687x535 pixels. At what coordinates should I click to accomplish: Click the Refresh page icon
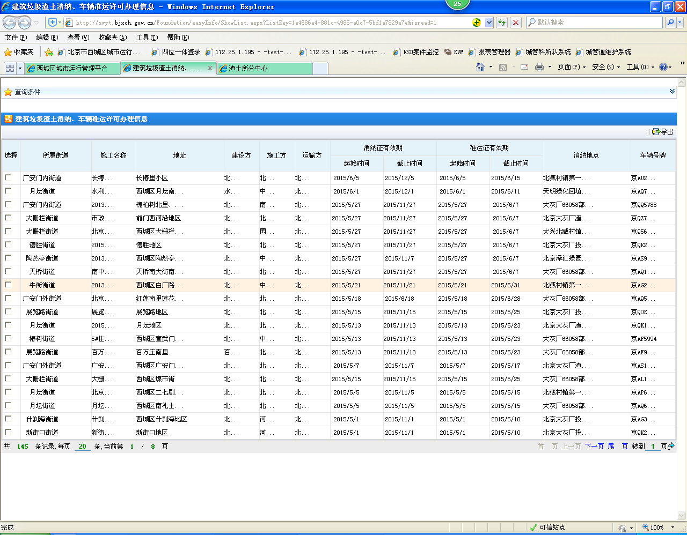click(x=502, y=23)
